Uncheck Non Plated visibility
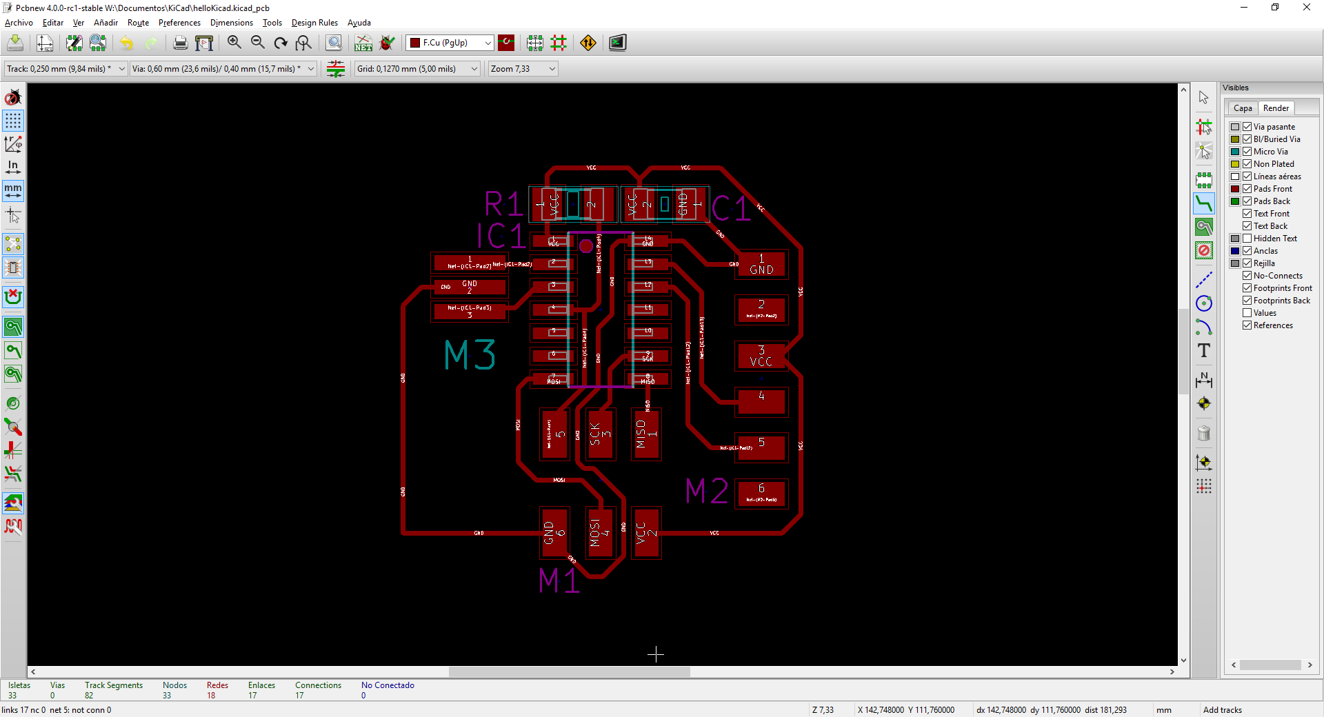The width and height of the screenshot is (1324, 717). [x=1247, y=164]
